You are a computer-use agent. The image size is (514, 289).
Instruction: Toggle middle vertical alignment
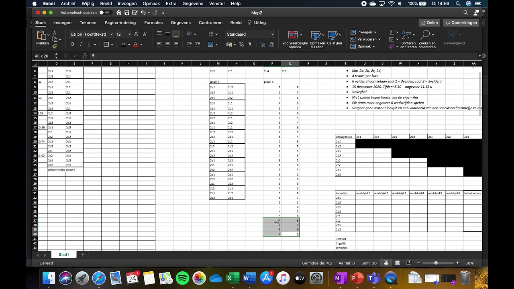point(167,34)
